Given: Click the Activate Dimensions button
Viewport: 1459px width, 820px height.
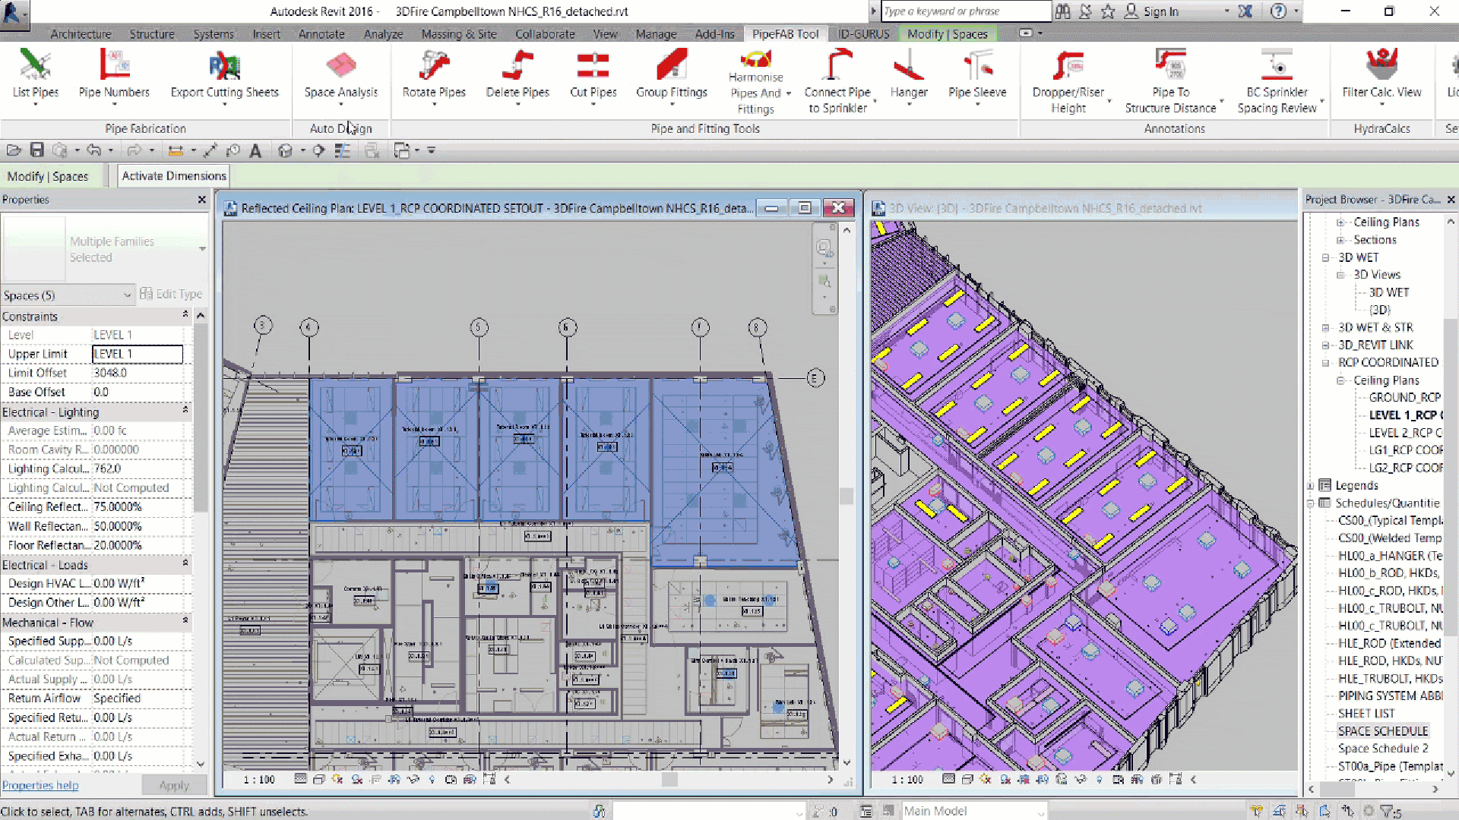Looking at the screenshot, I should (x=174, y=176).
